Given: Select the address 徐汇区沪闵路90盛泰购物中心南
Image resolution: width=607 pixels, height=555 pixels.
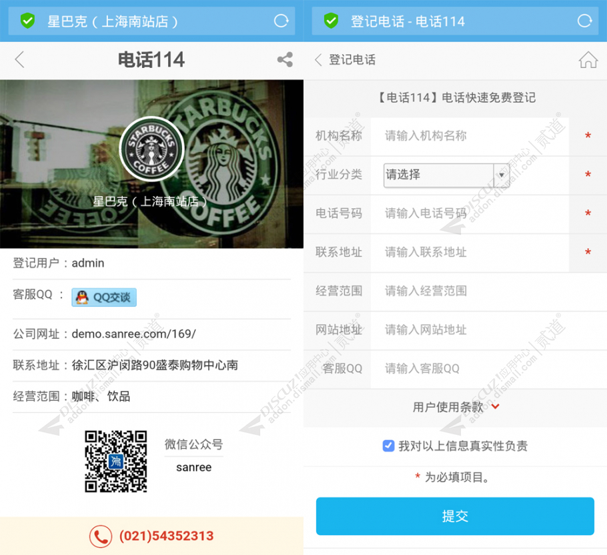Looking at the screenshot, I should point(155,365).
